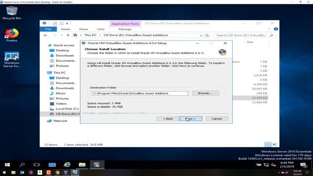This screenshot has width=313, height=176.
Task: Click the Explorer help question mark icon
Action: tap(276, 29)
